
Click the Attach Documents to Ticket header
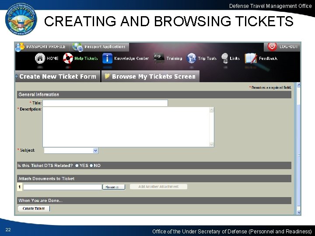point(154,178)
